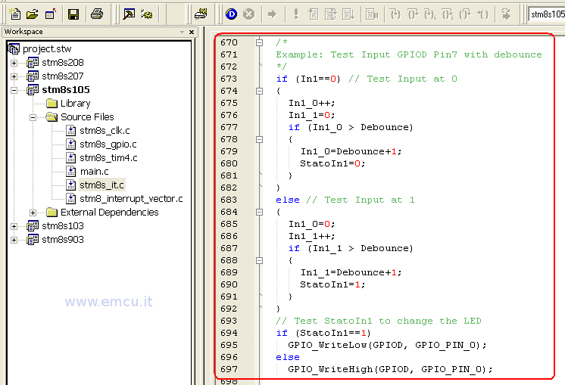Build the project with the hammer icon
Viewport: 565px width, 385px height.
(x=129, y=14)
